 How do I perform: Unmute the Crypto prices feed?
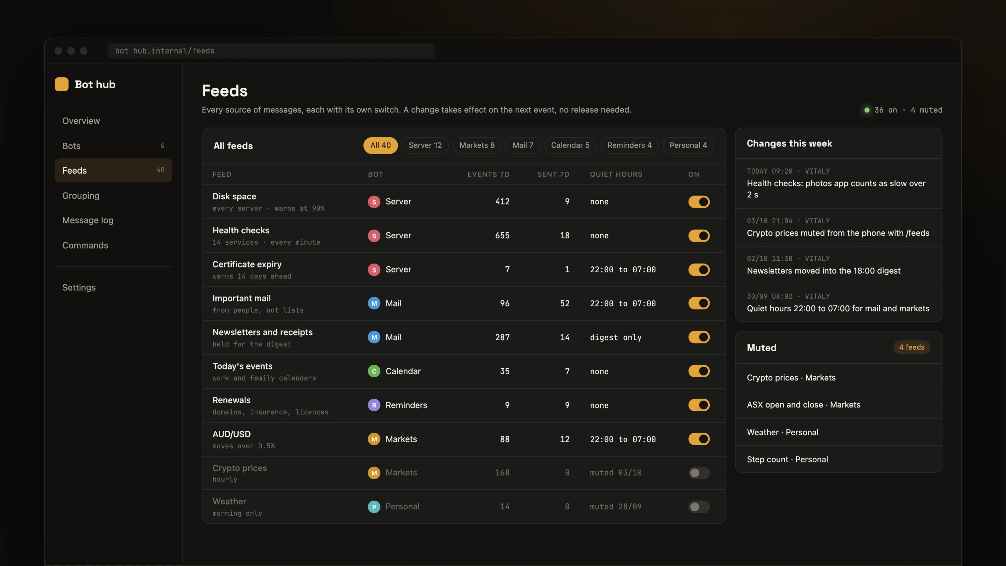[699, 473]
